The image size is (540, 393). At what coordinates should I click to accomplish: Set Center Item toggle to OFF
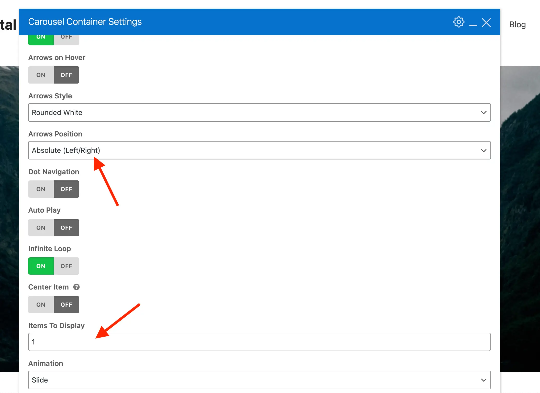click(x=66, y=305)
